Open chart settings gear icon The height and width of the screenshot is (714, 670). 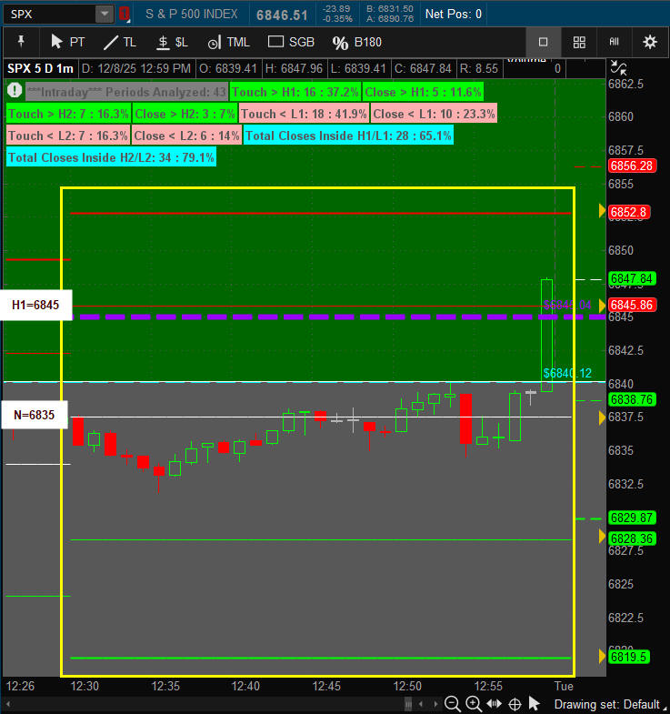649,42
